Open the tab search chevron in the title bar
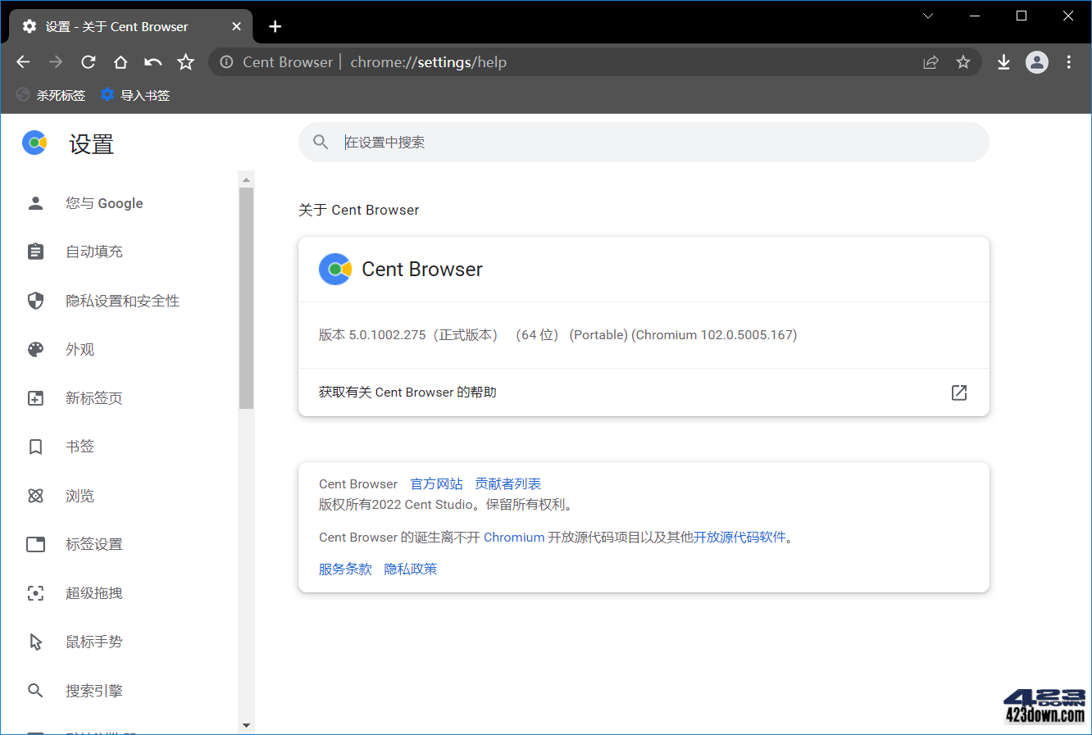1092x735 pixels. (927, 15)
